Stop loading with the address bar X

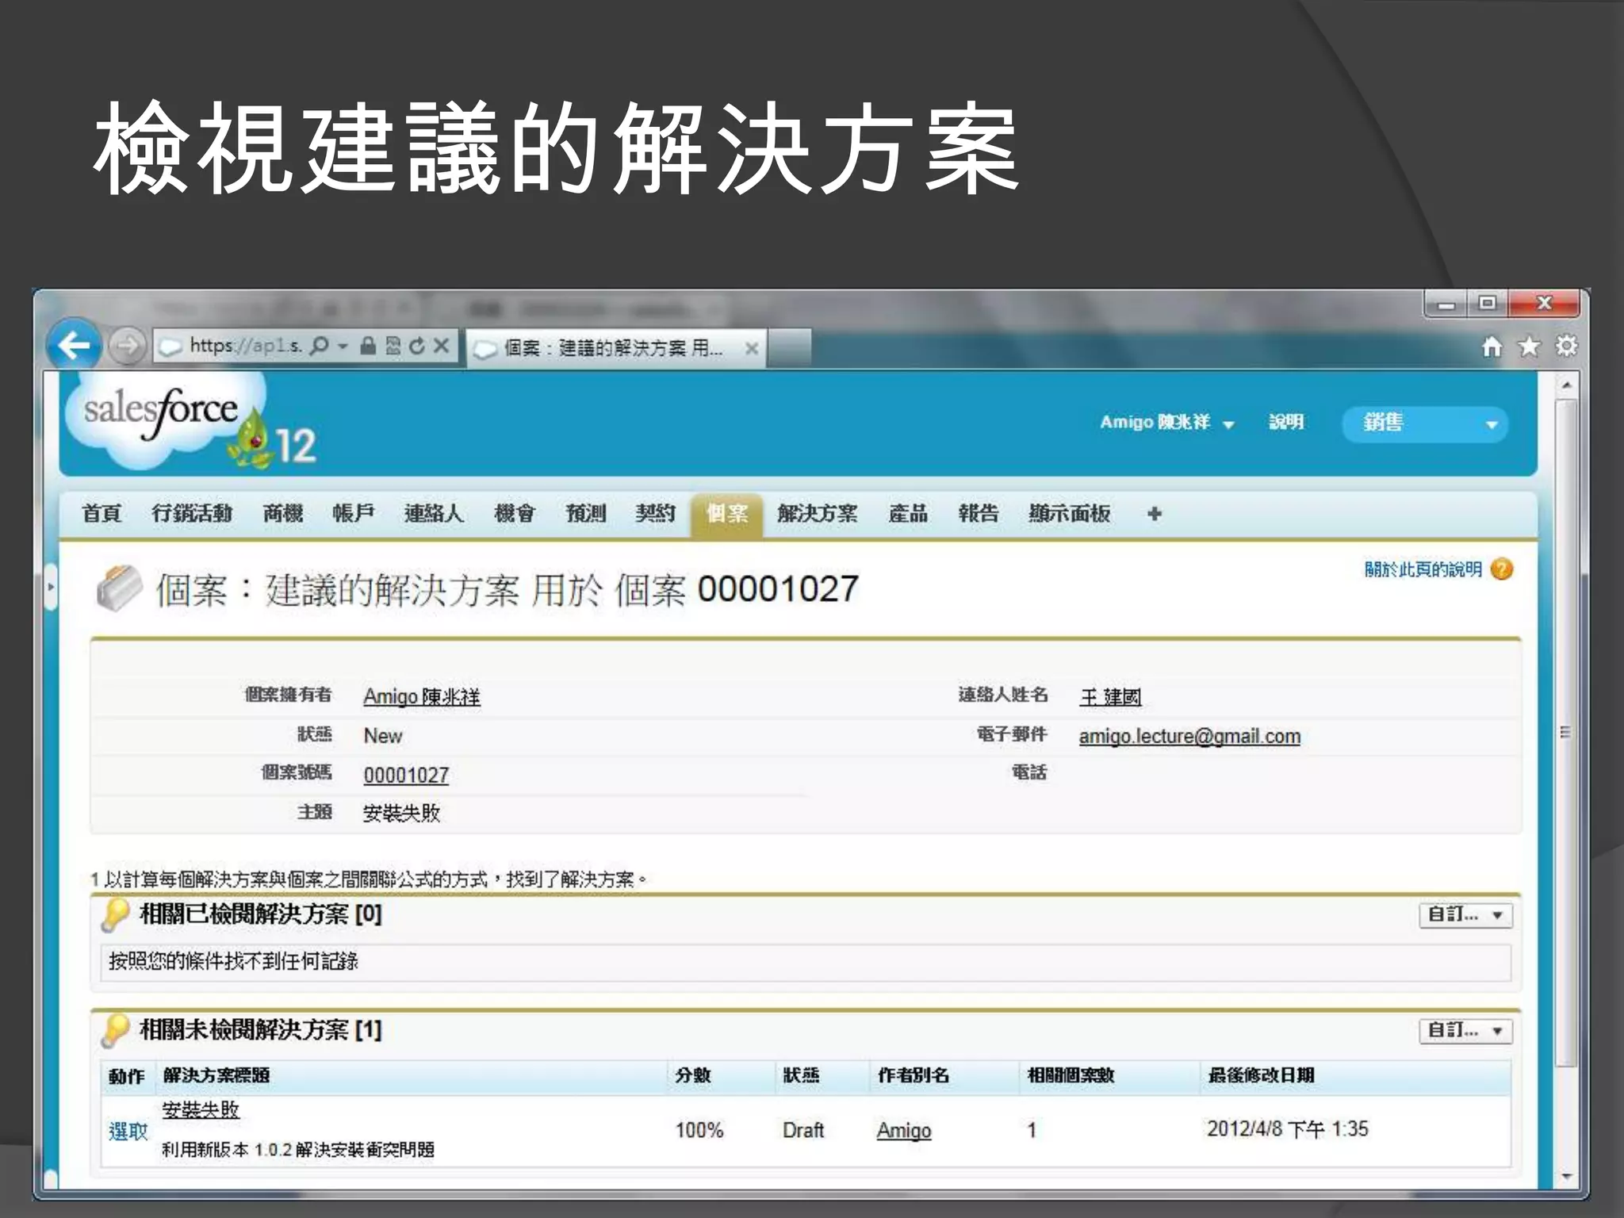click(x=442, y=346)
